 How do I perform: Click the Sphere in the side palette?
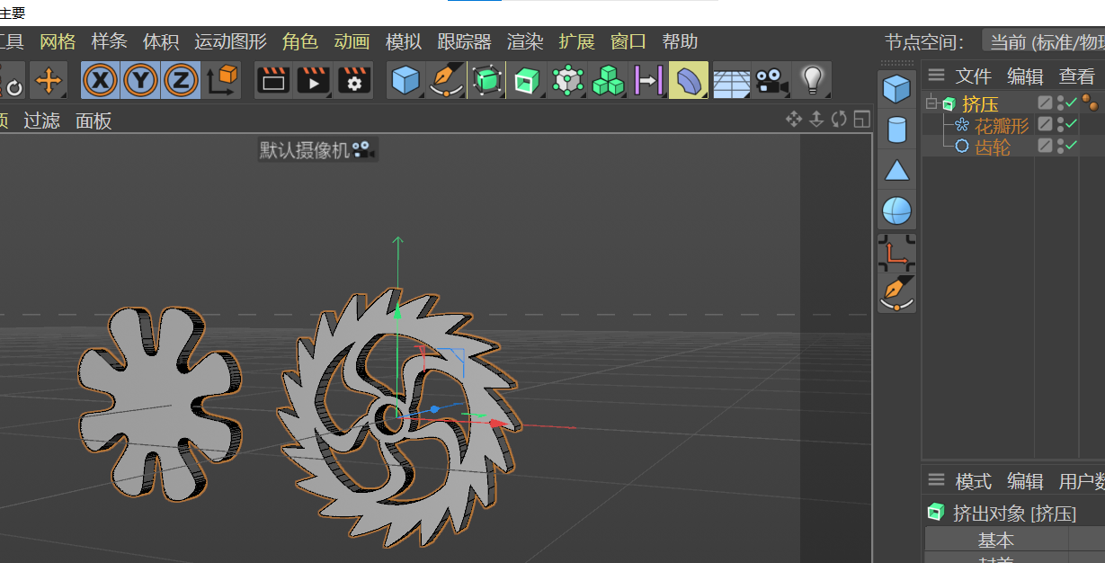pyautogui.click(x=896, y=211)
